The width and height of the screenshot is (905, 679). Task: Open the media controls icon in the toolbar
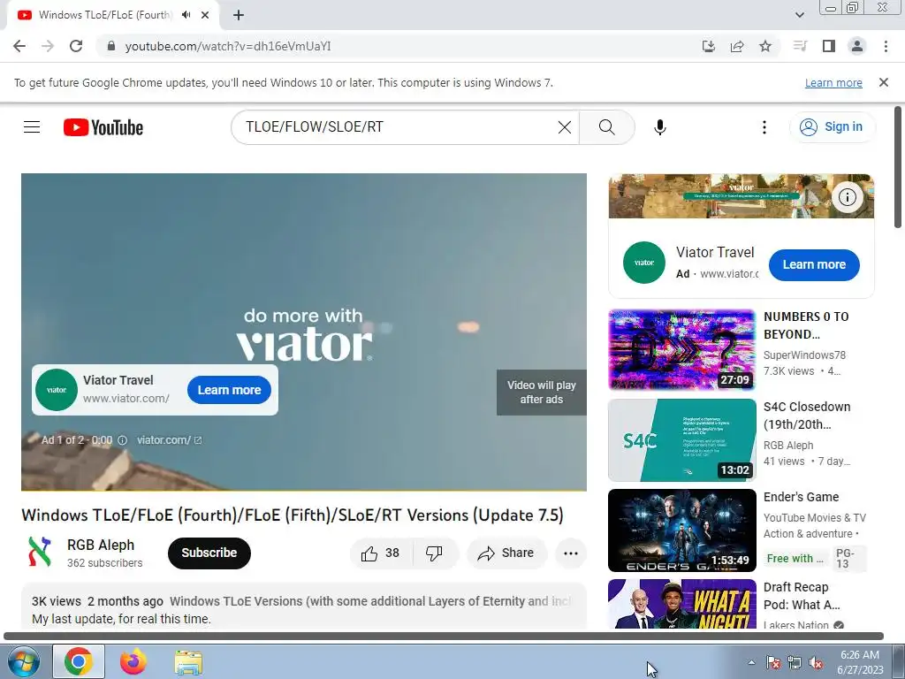(x=800, y=46)
